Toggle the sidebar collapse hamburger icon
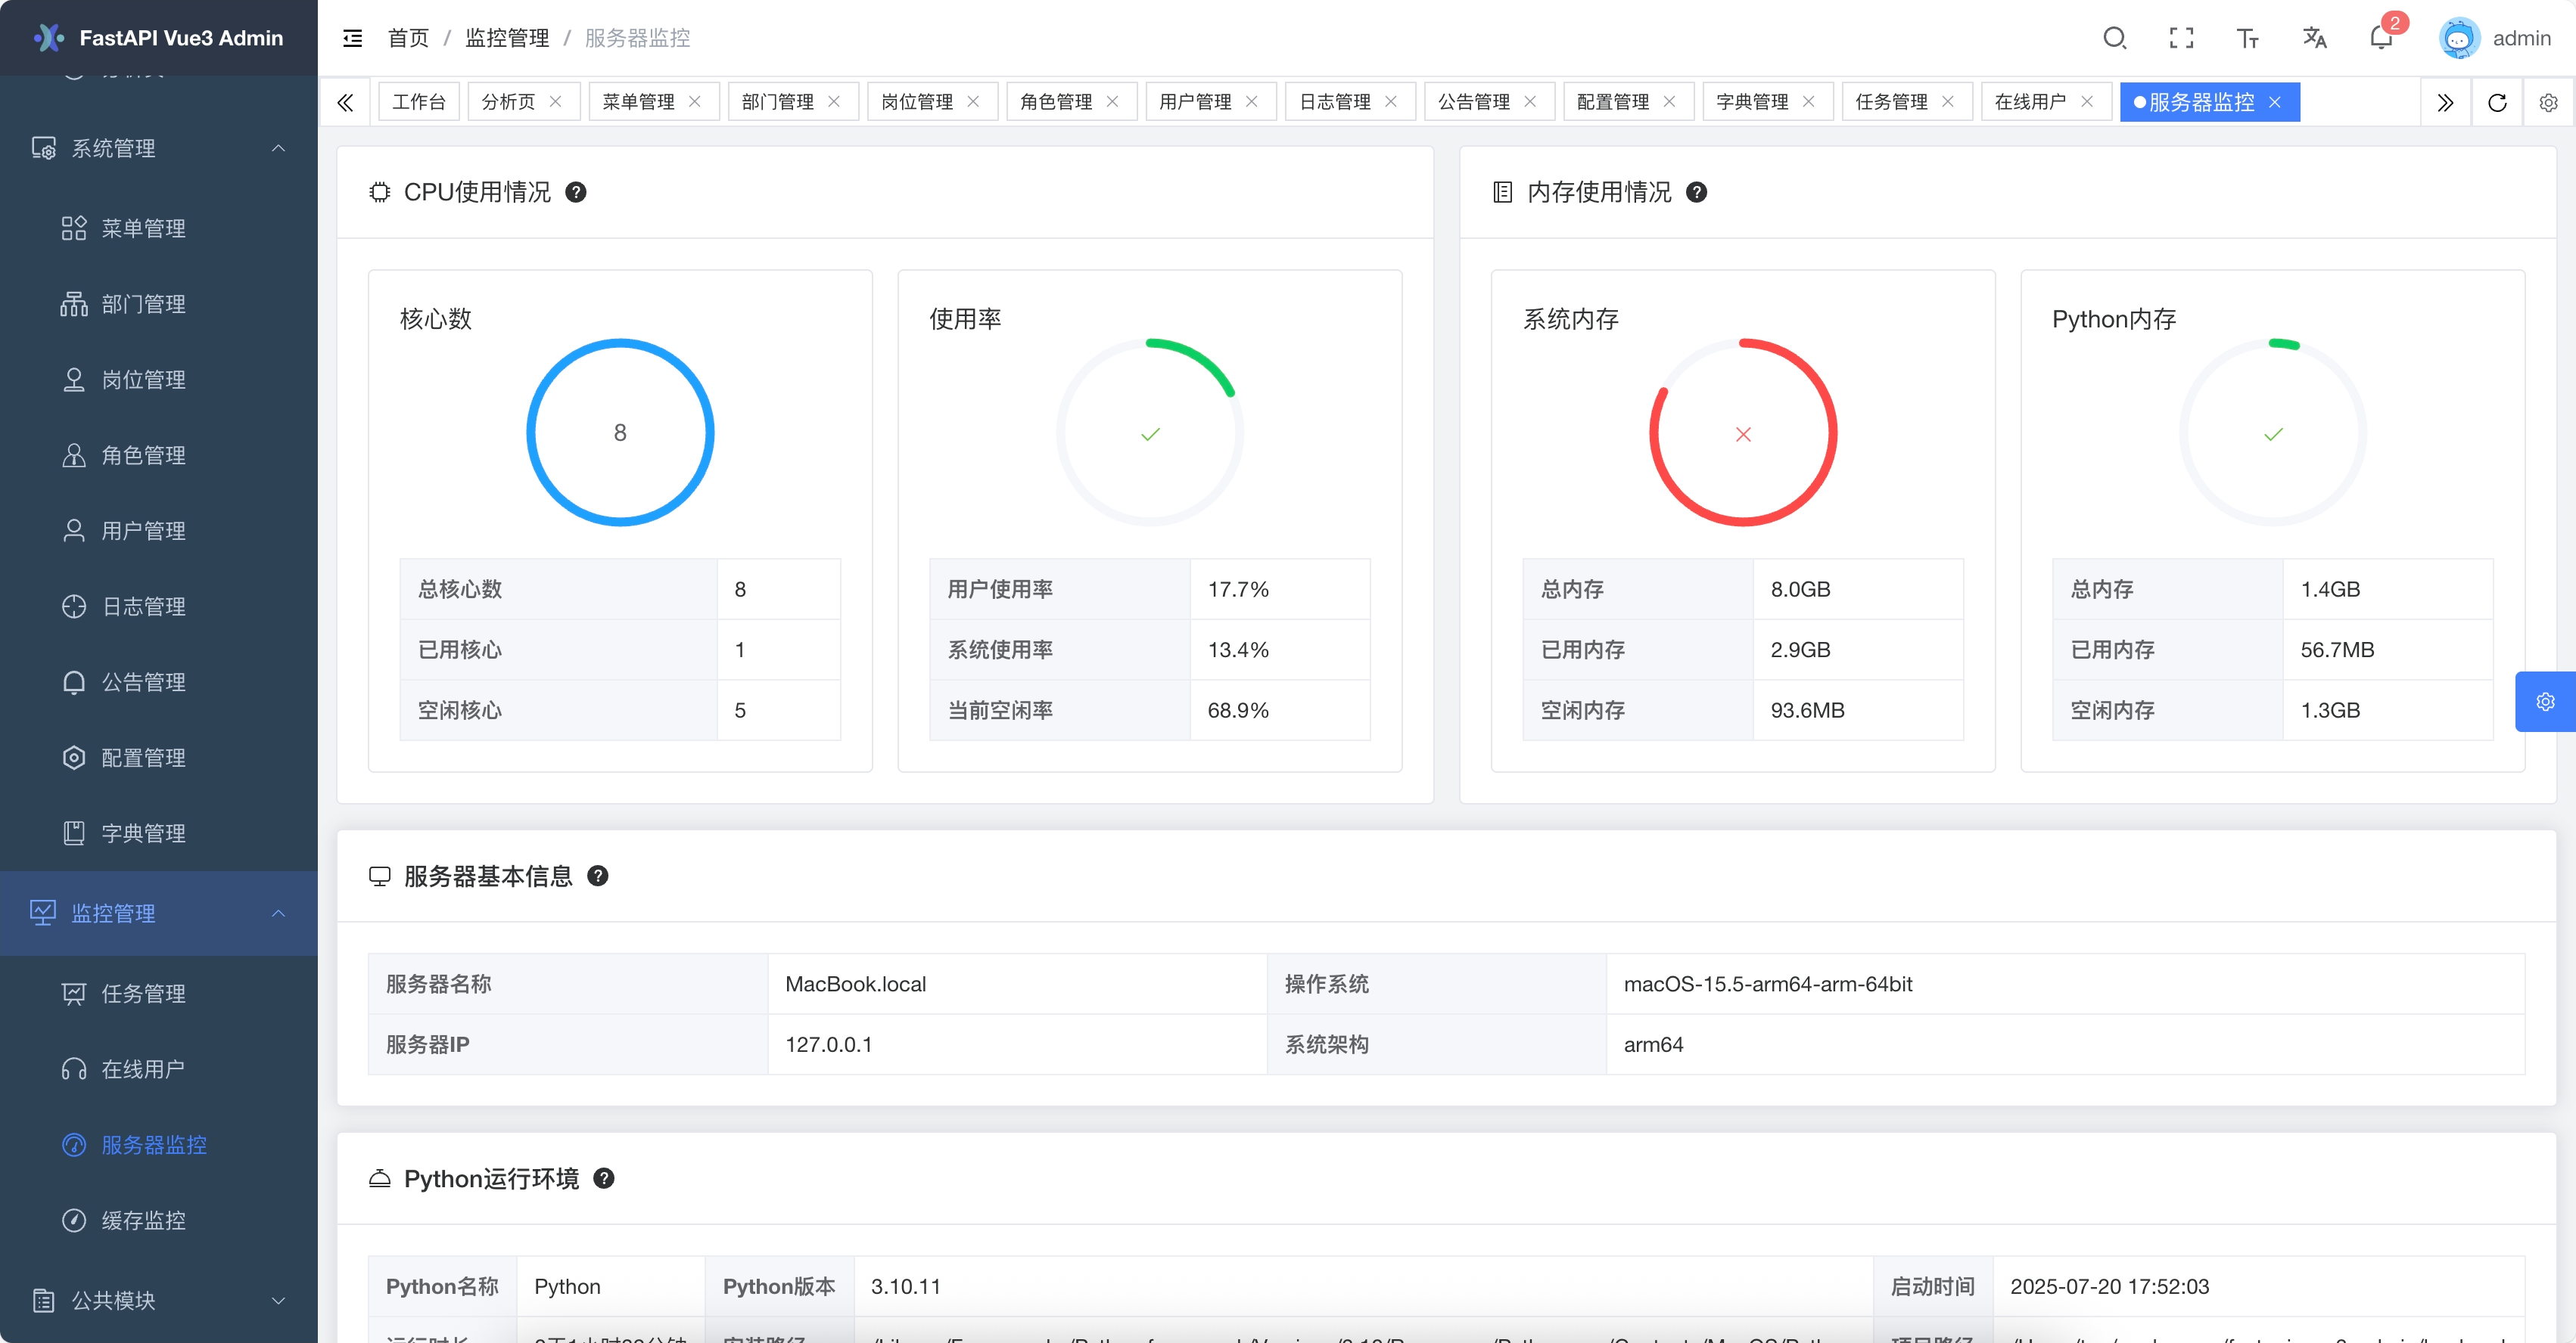 [x=352, y=38]
